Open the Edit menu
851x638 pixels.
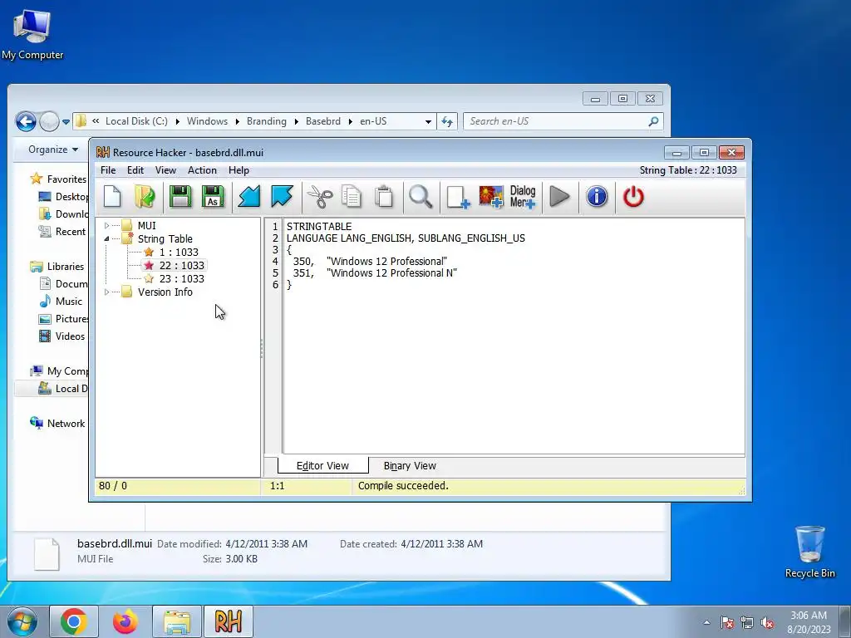coord(135,170)
